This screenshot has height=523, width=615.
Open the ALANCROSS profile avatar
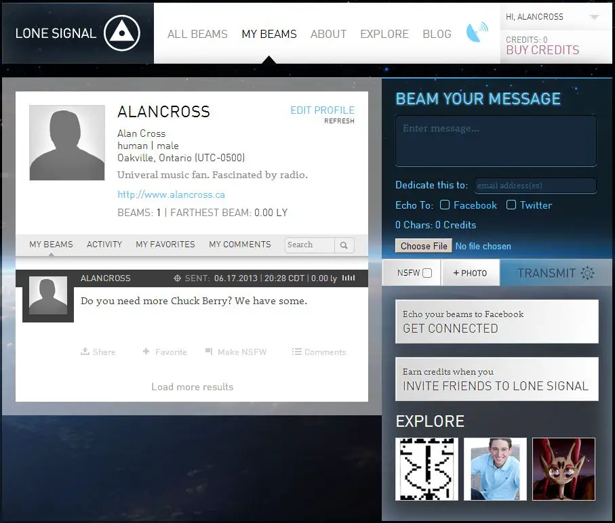(x=67, y=142)
